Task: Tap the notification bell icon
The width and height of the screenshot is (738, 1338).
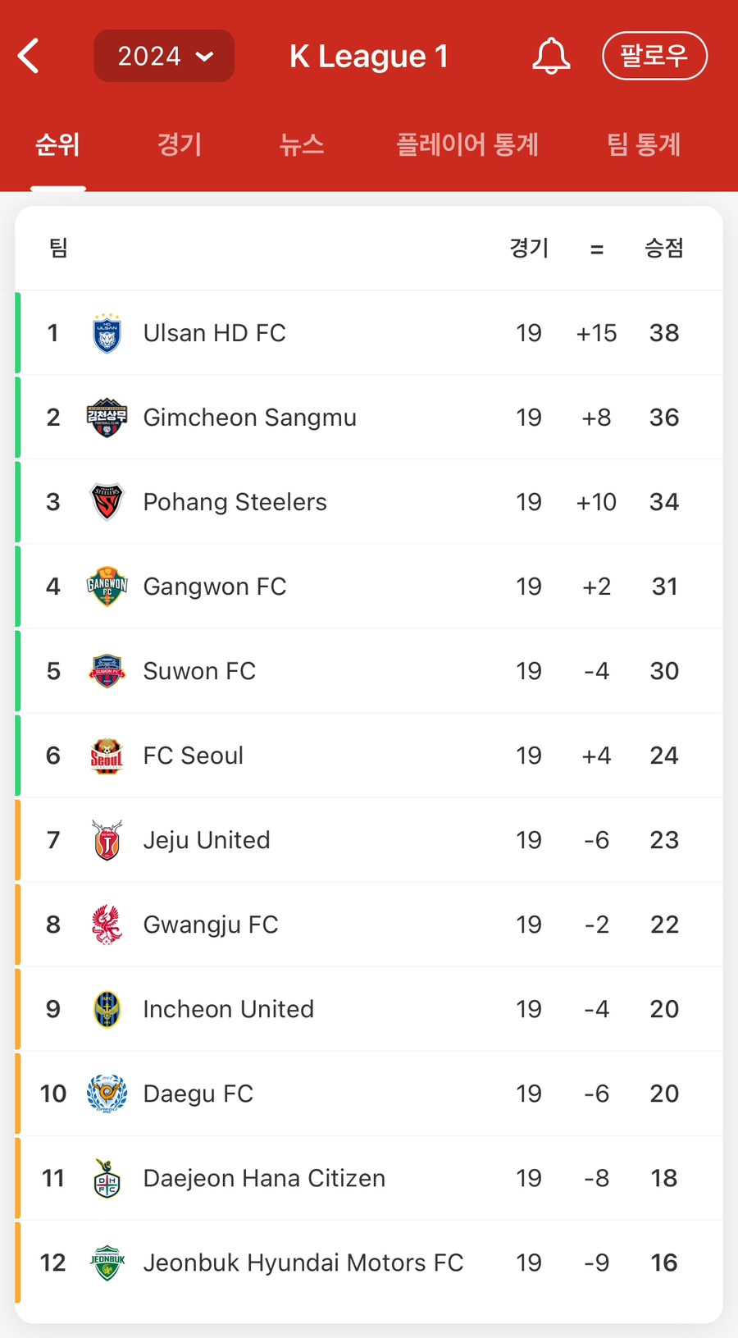Action: pyautogui.click(x=551, y=56)
